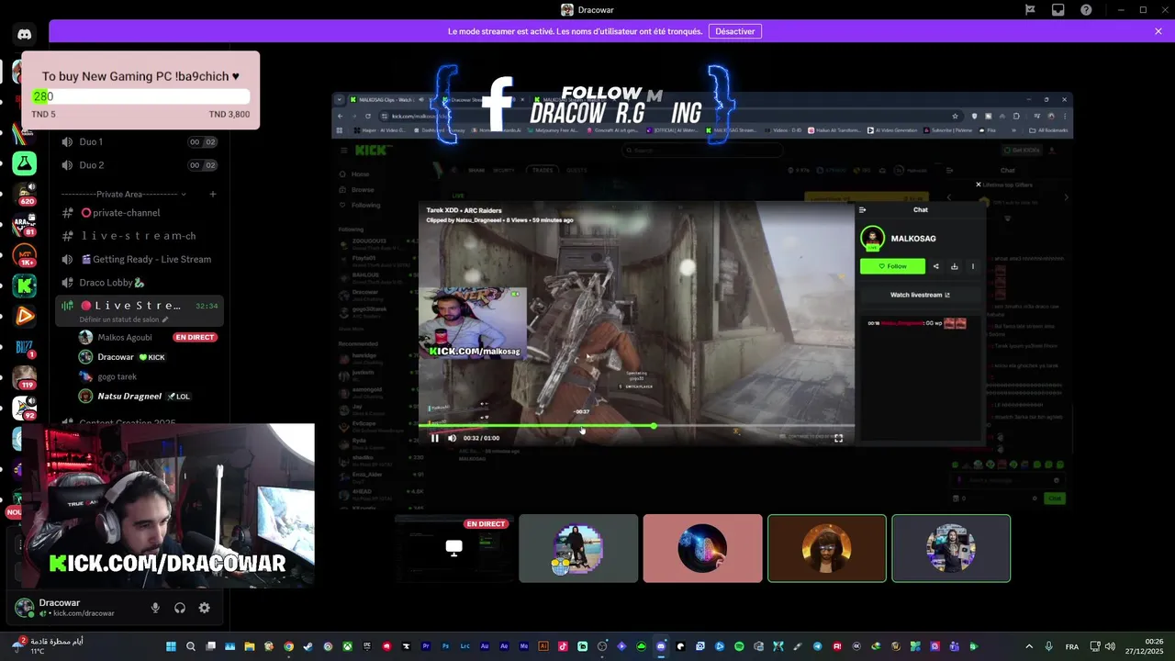Join the Duo 1 voice channel

tap(140, 141)
